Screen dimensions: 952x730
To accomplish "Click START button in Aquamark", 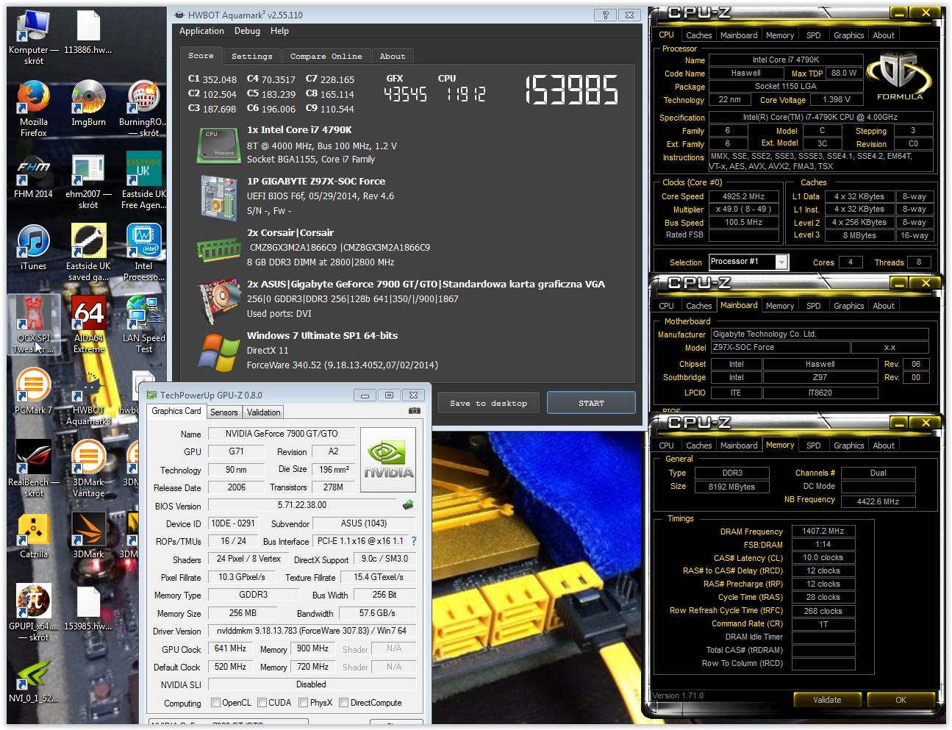I will point(591,403).
